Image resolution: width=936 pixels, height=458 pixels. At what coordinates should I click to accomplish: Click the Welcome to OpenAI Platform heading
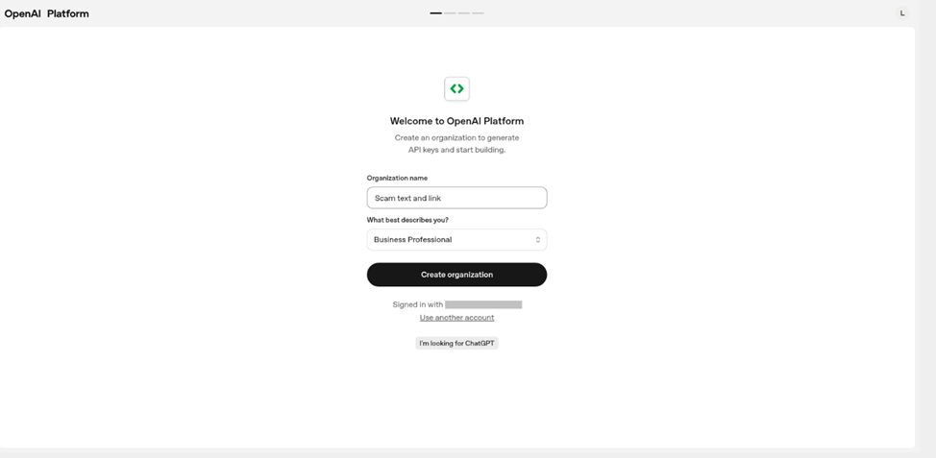click(x=456, y=121)
